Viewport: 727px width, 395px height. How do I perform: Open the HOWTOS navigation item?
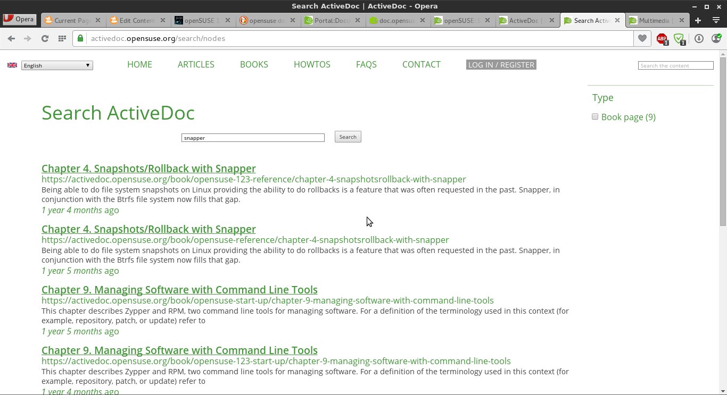[x=312, y=64]
